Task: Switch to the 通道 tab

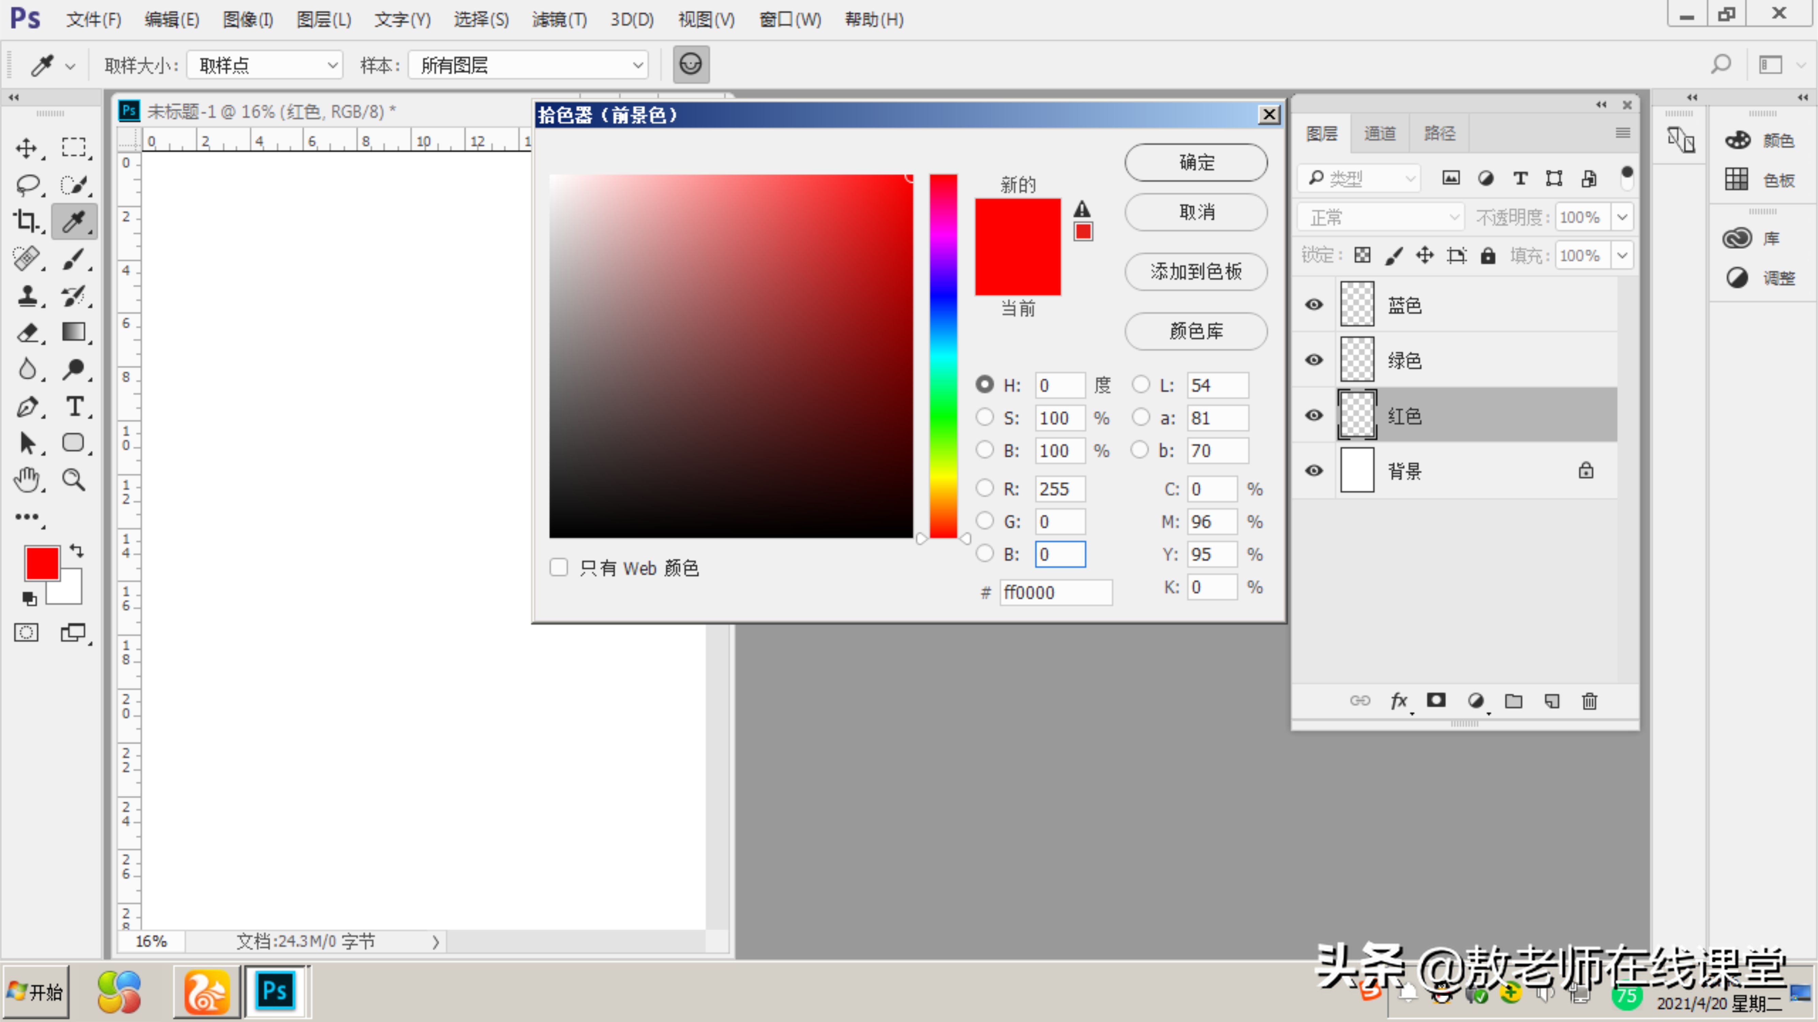Action: tap(1380, 133)
